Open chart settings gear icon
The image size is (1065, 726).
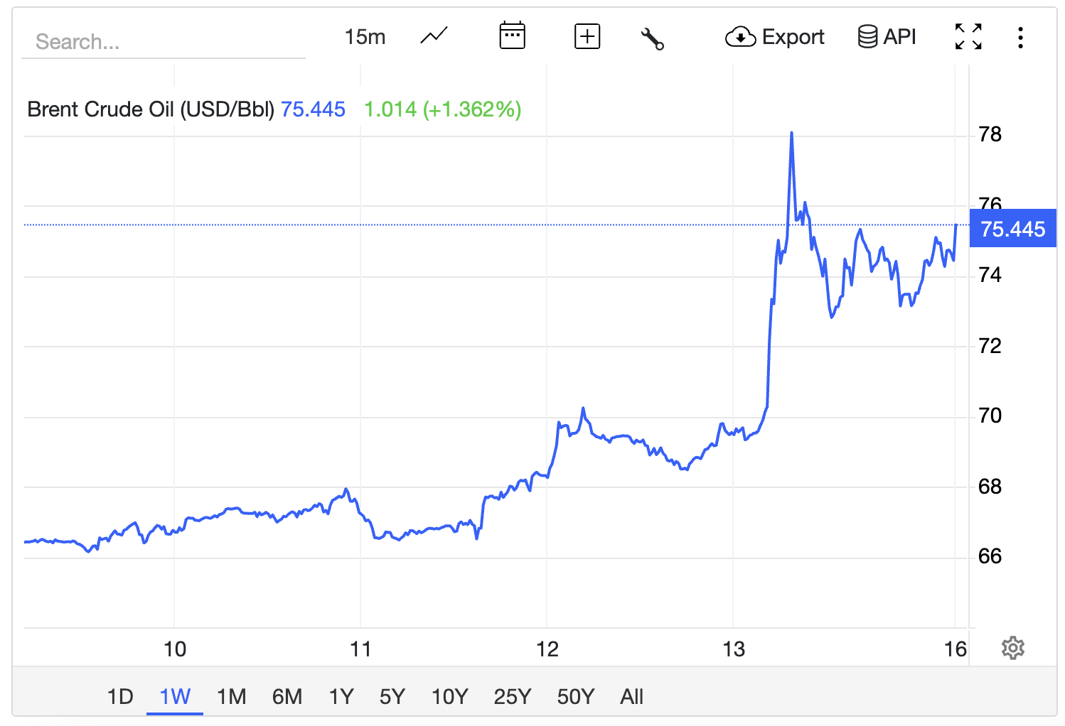(1012, 648)
